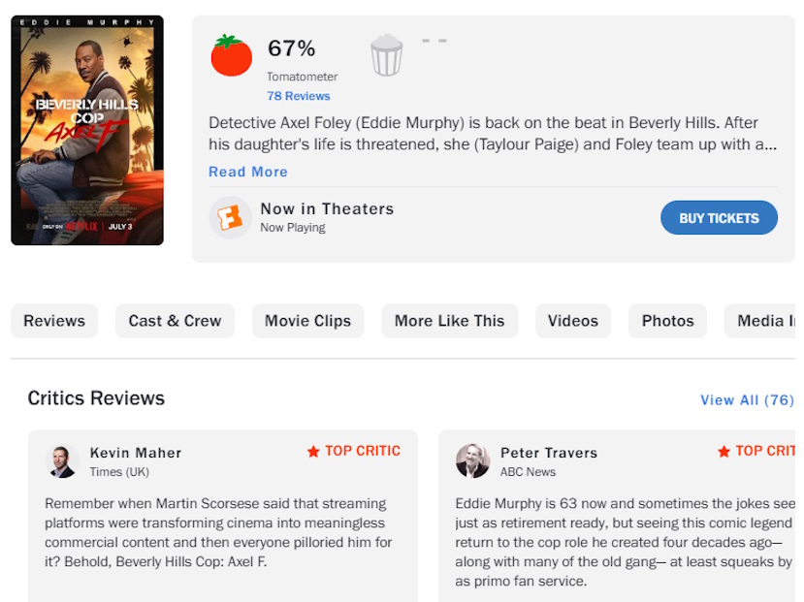Switch to More Like This tab

(x=449, y=321)
